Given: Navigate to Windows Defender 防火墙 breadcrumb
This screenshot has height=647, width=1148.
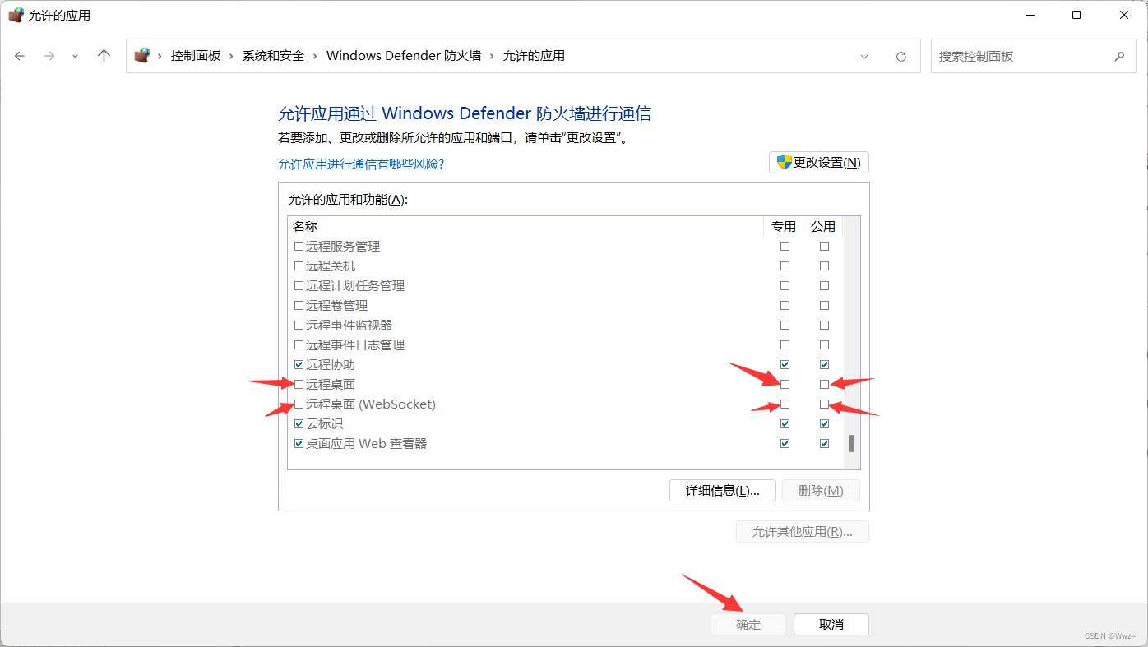Looking at the screenshot, I should tap(404, 56).
